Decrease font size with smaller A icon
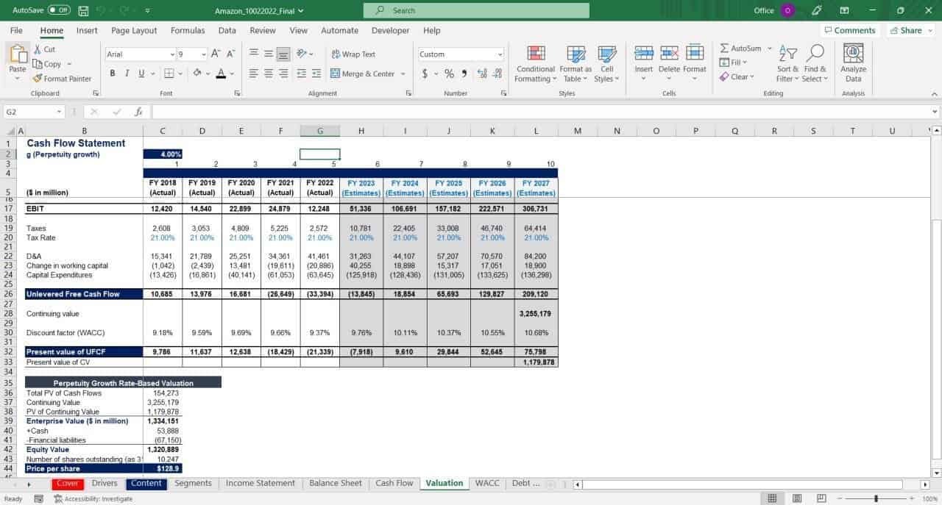This screenshot has width=942, height=505. click(x=230, y=54)
